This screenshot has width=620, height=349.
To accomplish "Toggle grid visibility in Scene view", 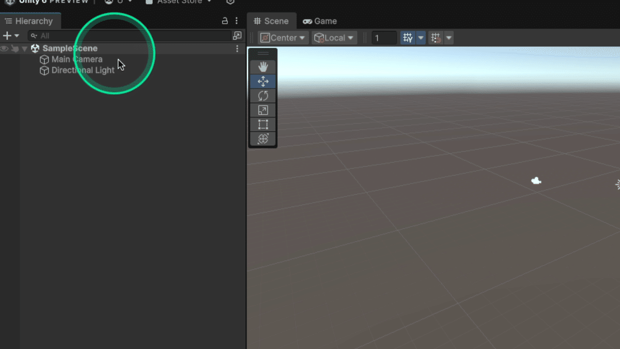I will point(408,38).
